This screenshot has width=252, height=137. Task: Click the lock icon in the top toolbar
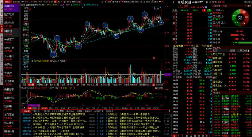(152, 1)
